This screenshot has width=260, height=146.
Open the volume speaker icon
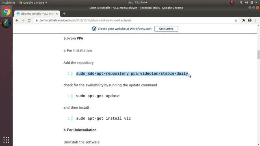pyautogui.click(x=247, y=2)
